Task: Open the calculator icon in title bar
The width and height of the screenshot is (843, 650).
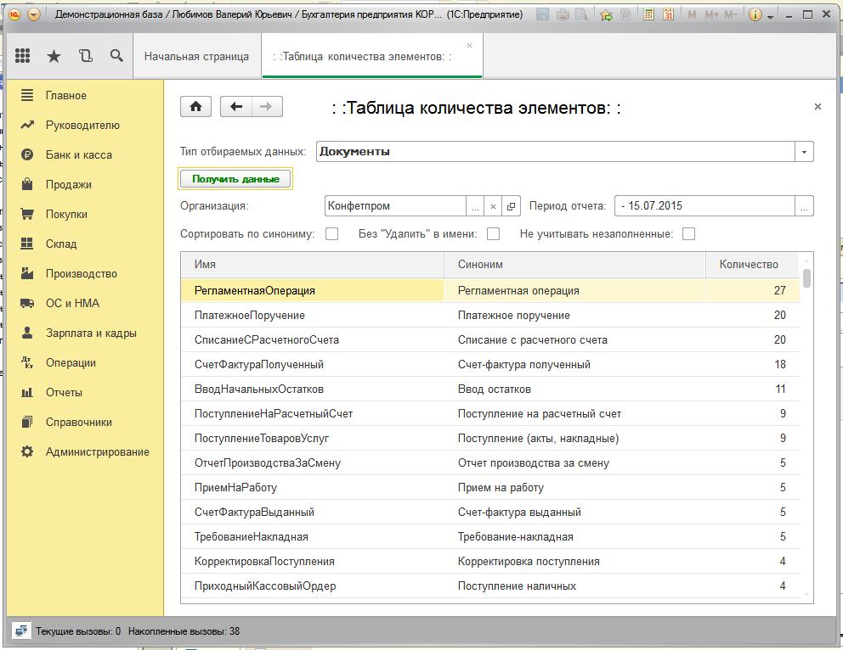Action: (x=649, y=14)
